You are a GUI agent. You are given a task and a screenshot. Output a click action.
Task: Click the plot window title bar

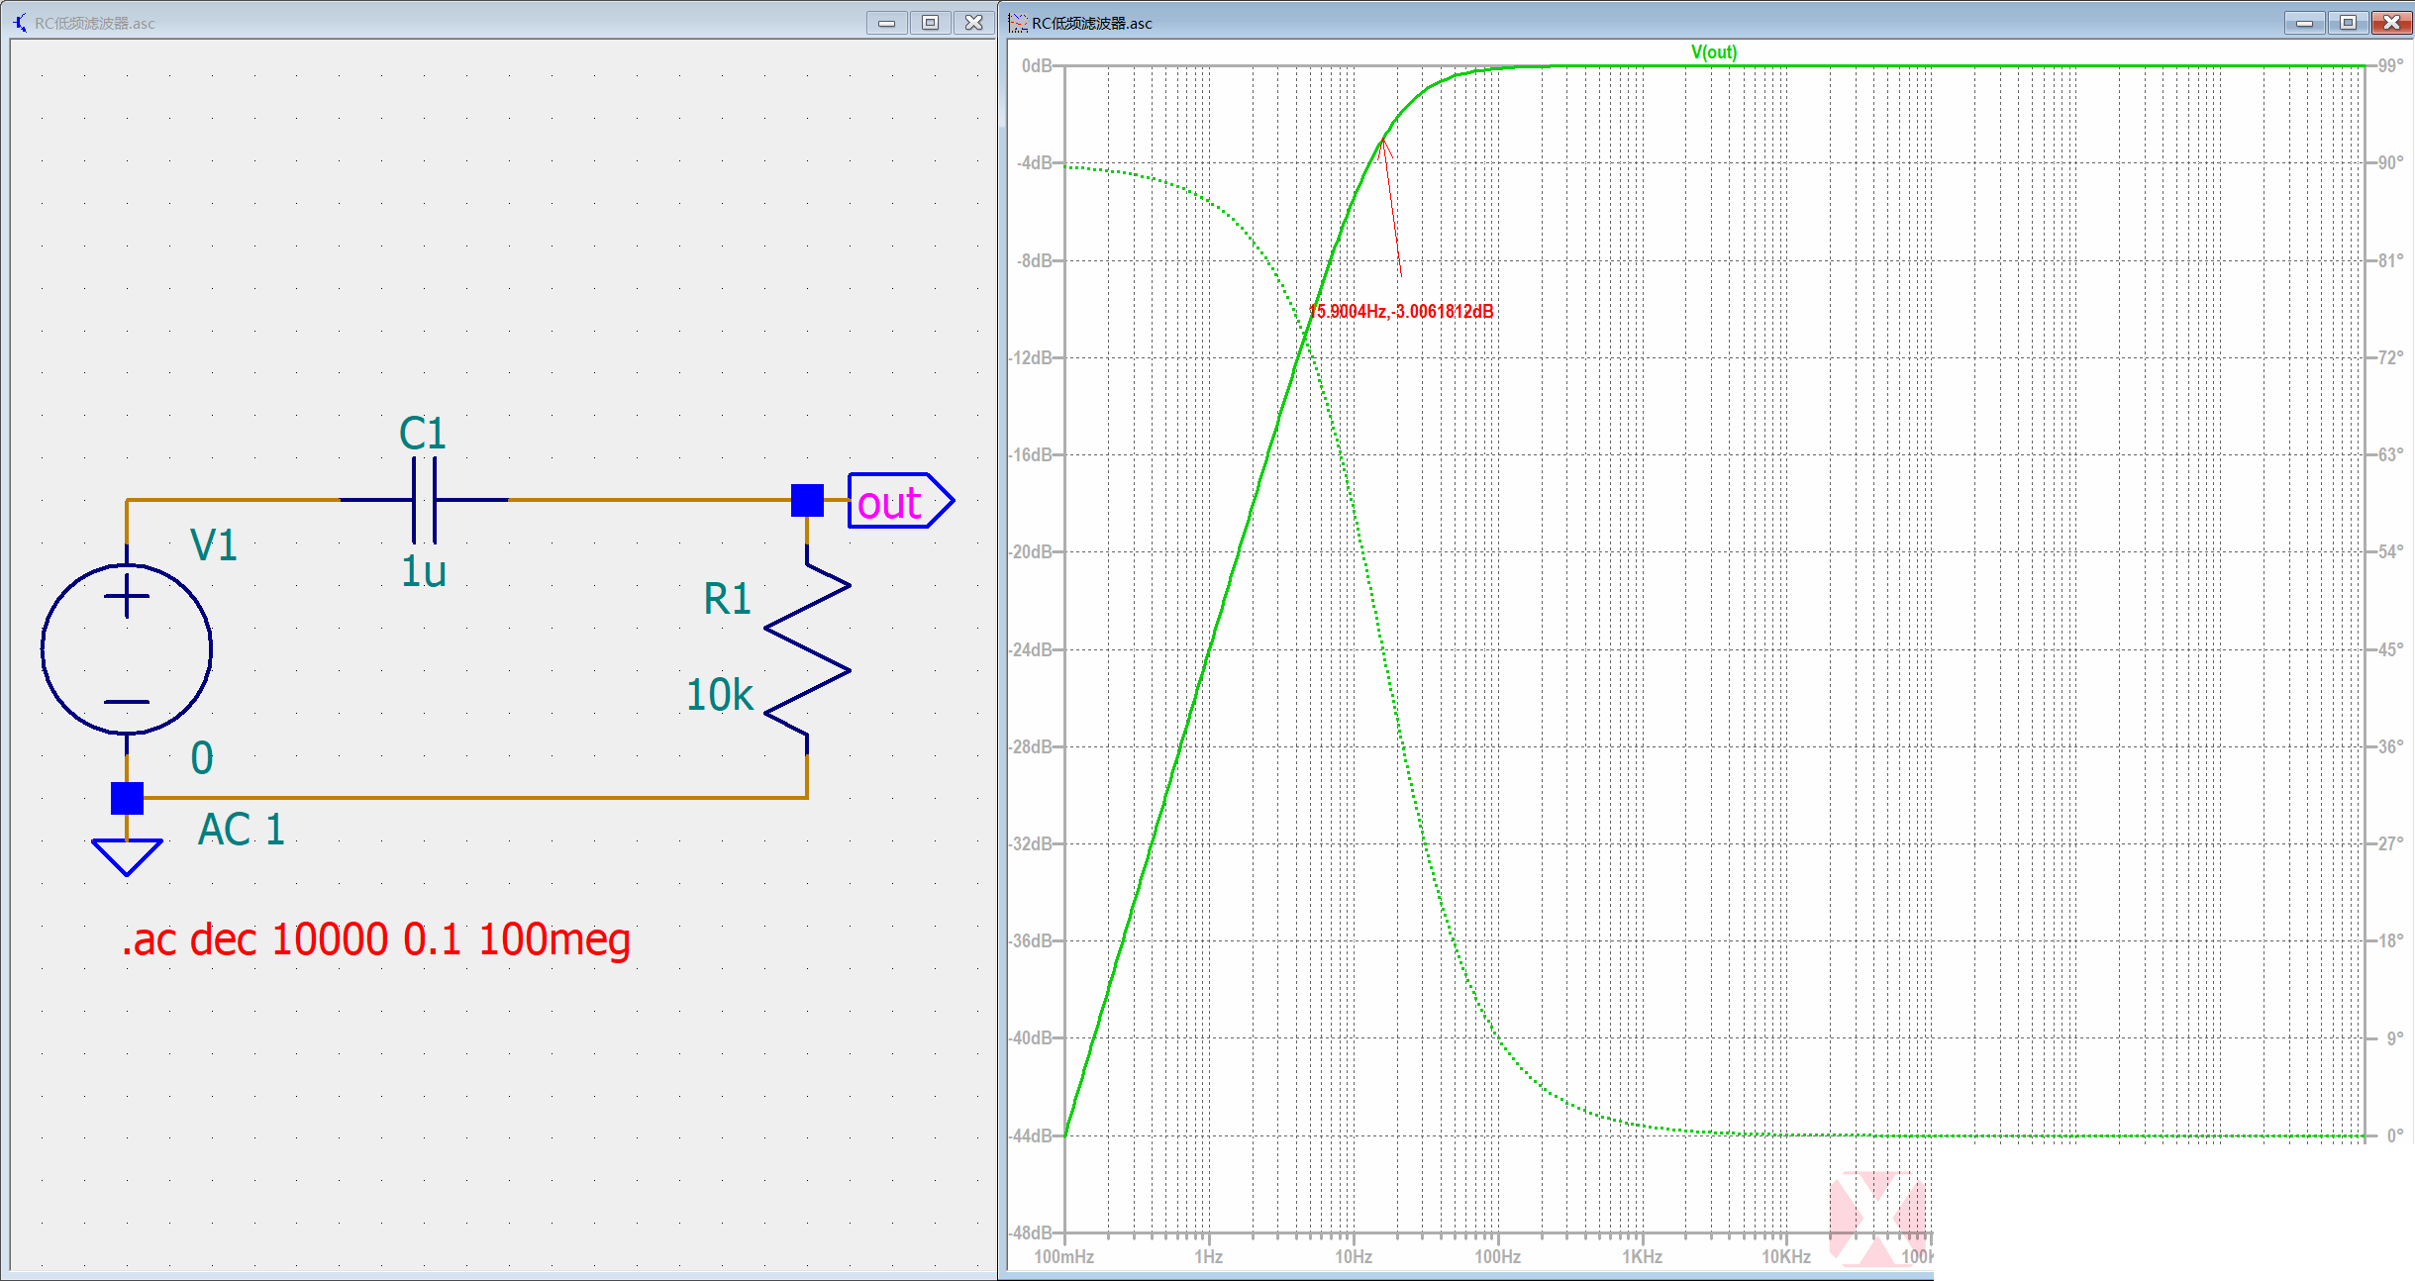[x=1708, y=22]
